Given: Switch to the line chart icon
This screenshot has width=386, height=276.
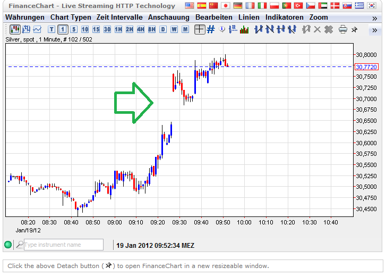Looking at the screenshot, I should (37, 30).
